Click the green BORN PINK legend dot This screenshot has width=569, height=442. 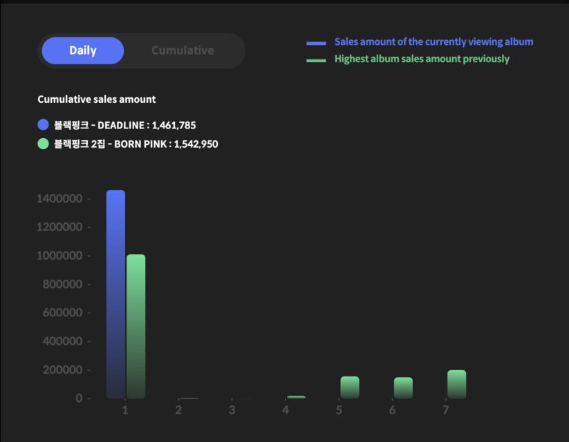43,144
